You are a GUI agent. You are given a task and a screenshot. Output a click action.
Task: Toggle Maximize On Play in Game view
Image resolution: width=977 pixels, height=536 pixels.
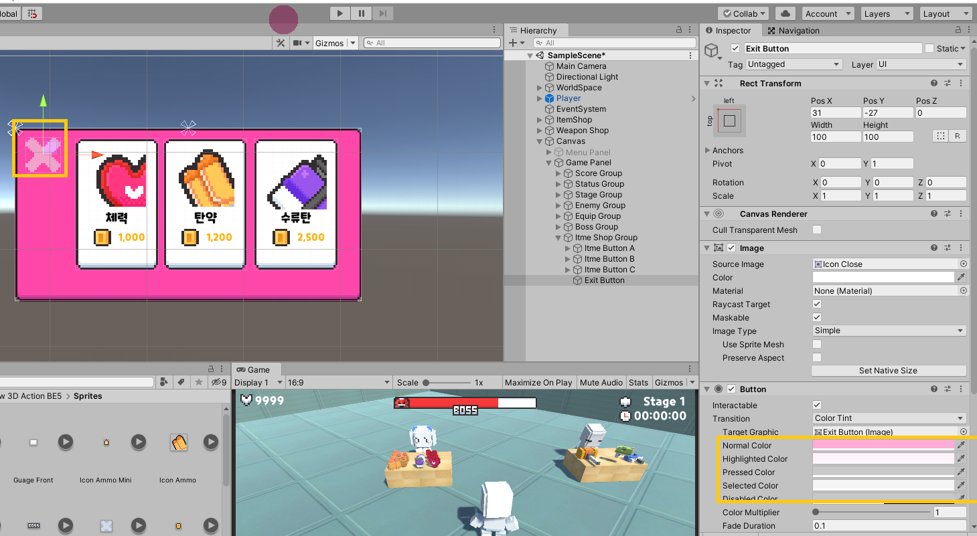(538, 382)
